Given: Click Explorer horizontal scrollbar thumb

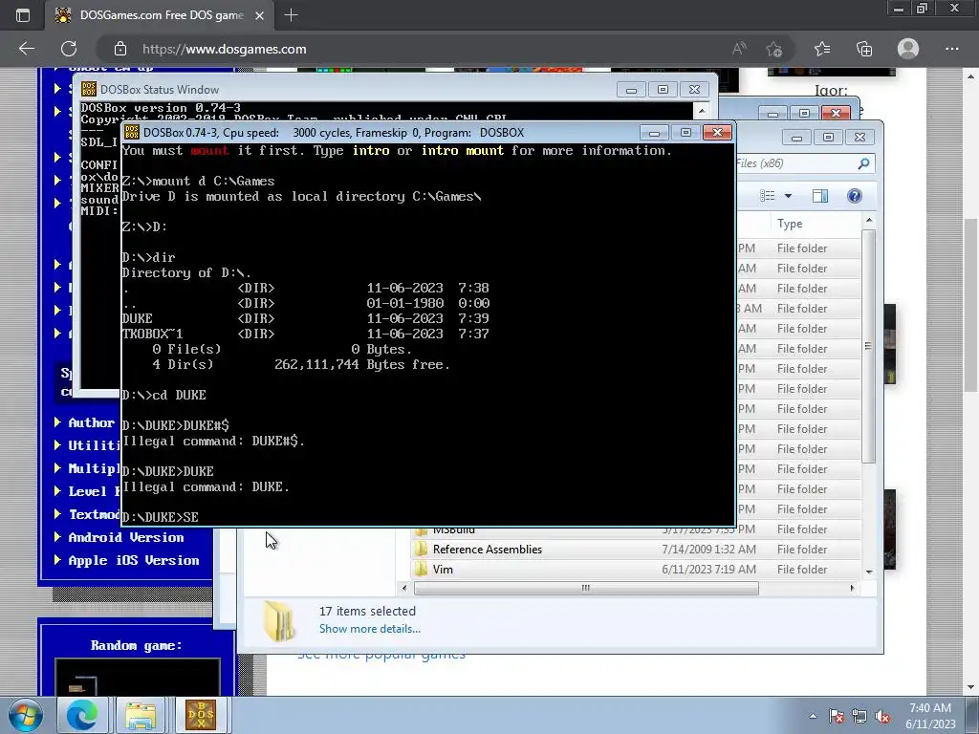Looking at the screenshot, I should (x=586, y=588).
